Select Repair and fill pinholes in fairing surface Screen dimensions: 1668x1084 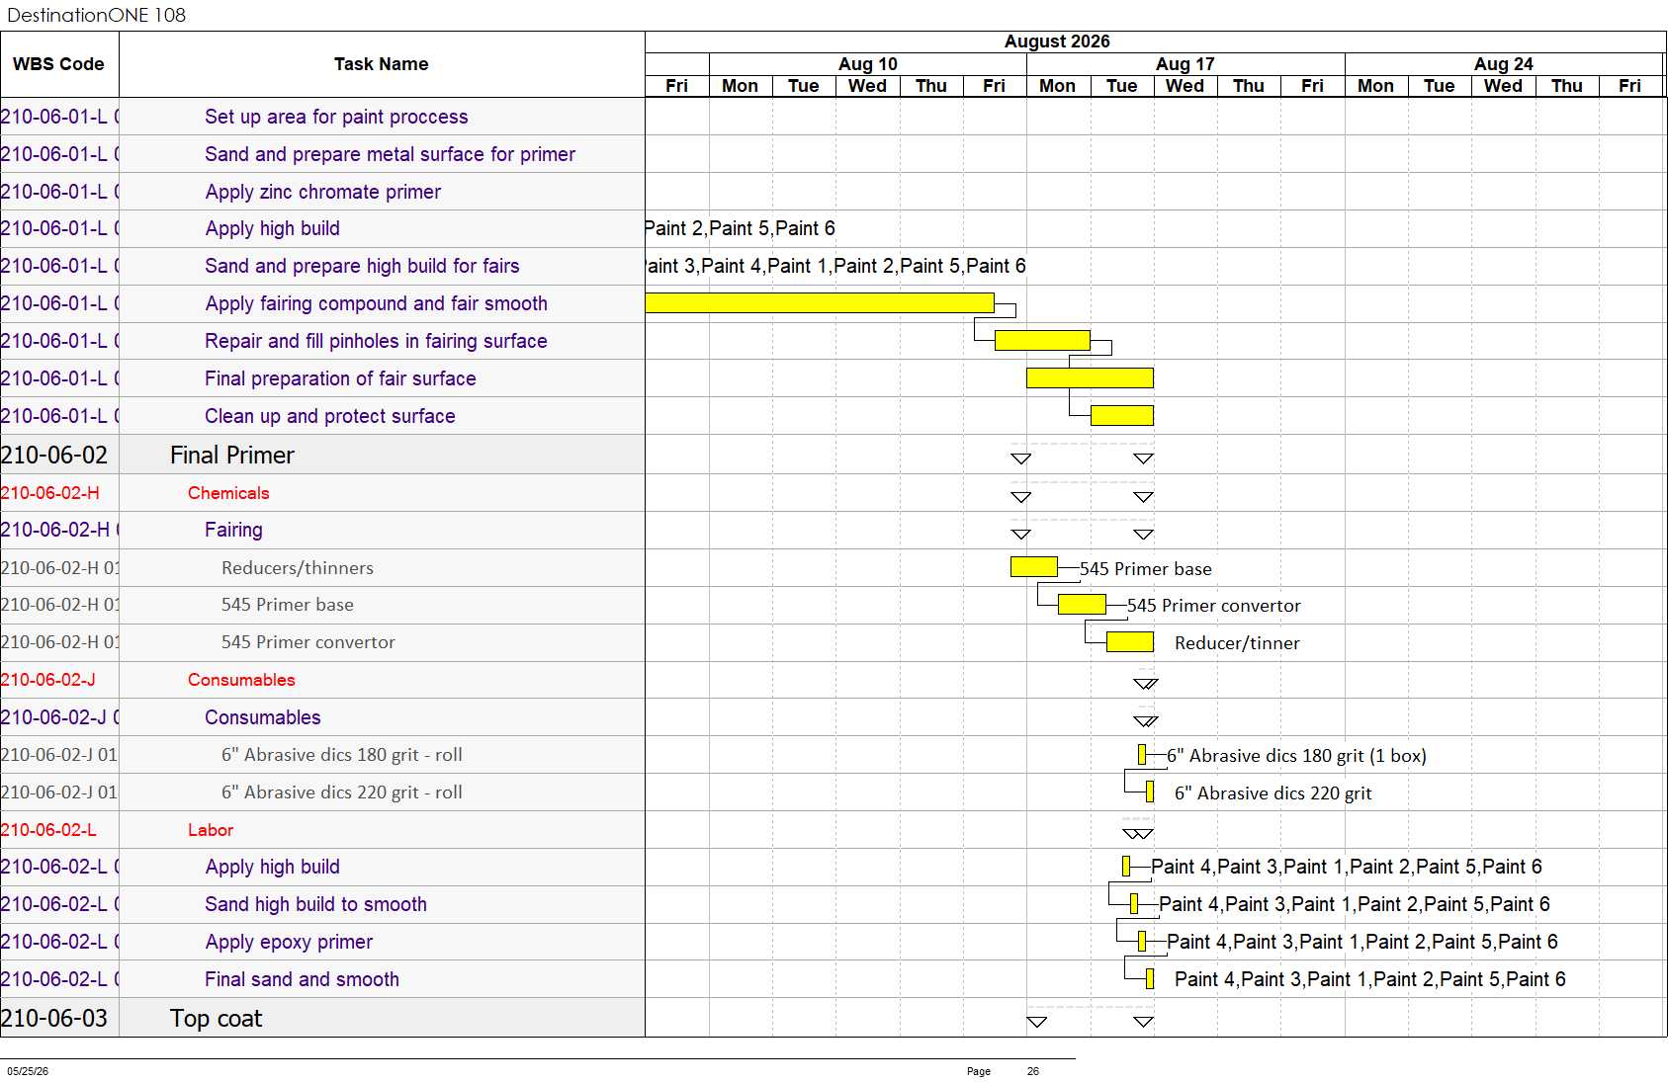[x=376, y=341]
